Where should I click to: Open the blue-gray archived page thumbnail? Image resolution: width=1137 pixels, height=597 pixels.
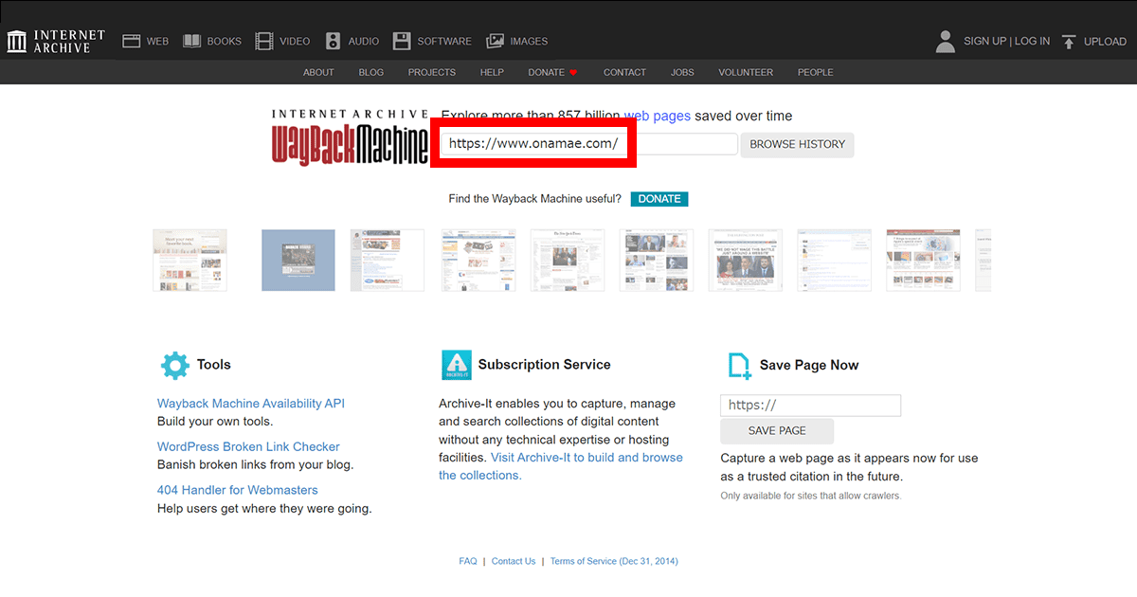(x=298, y=260)
